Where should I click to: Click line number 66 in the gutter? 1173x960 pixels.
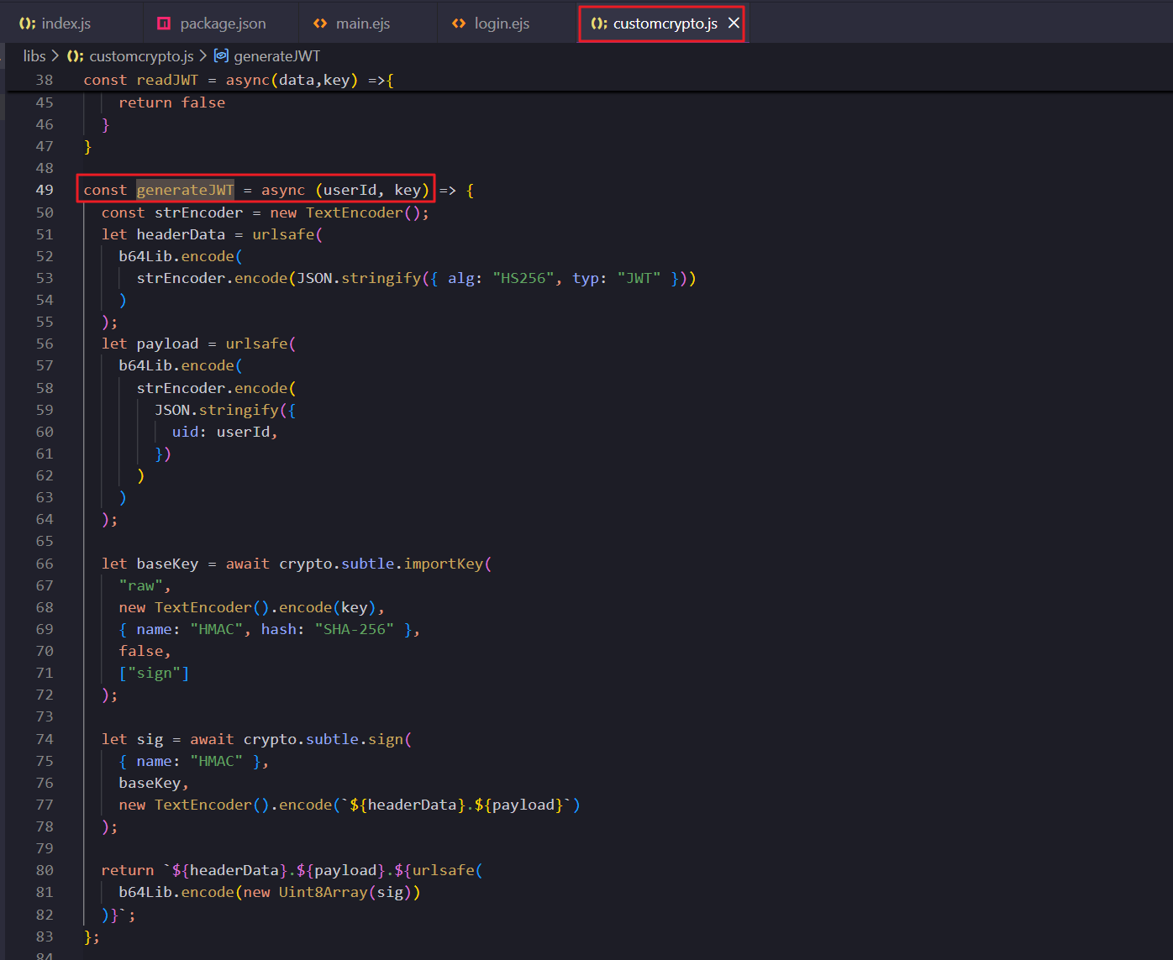(45, 564)
